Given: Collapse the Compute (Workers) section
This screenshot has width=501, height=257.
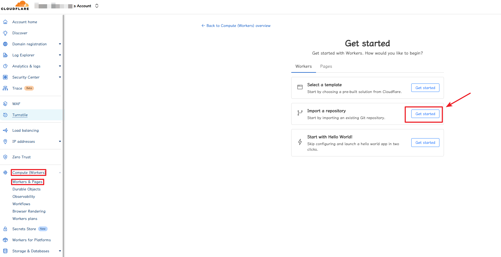Looking at the screenshot, I should click(60, 172).
